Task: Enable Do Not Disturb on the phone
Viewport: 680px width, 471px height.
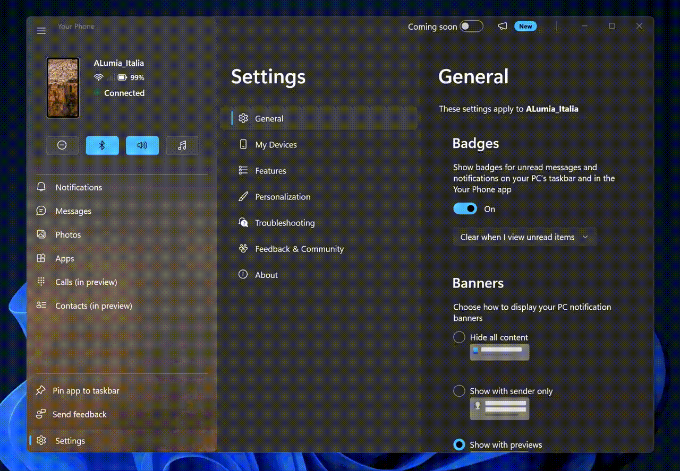Action: pos(62,145)
